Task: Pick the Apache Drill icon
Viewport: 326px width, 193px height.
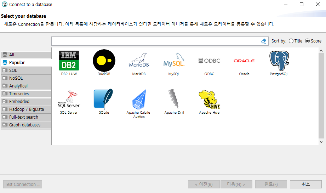Action: pyautogui.click(x=174, y=99)
